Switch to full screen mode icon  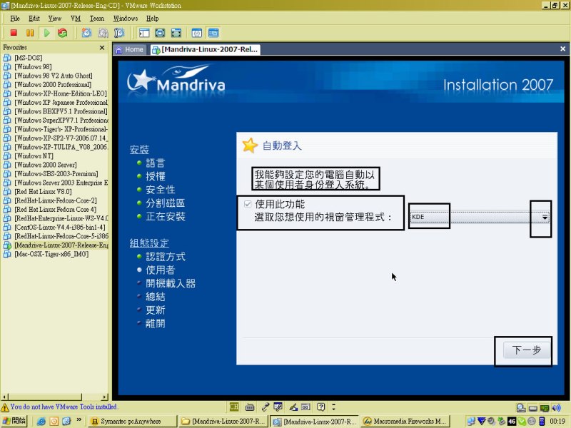(x=160, y=33)
